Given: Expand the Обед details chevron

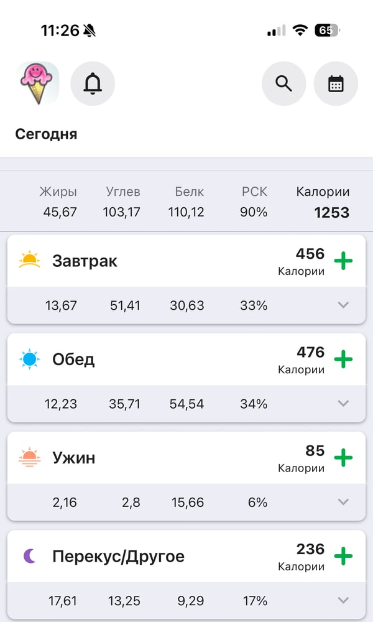Looking at the screenshot, I should pos(343,404).
